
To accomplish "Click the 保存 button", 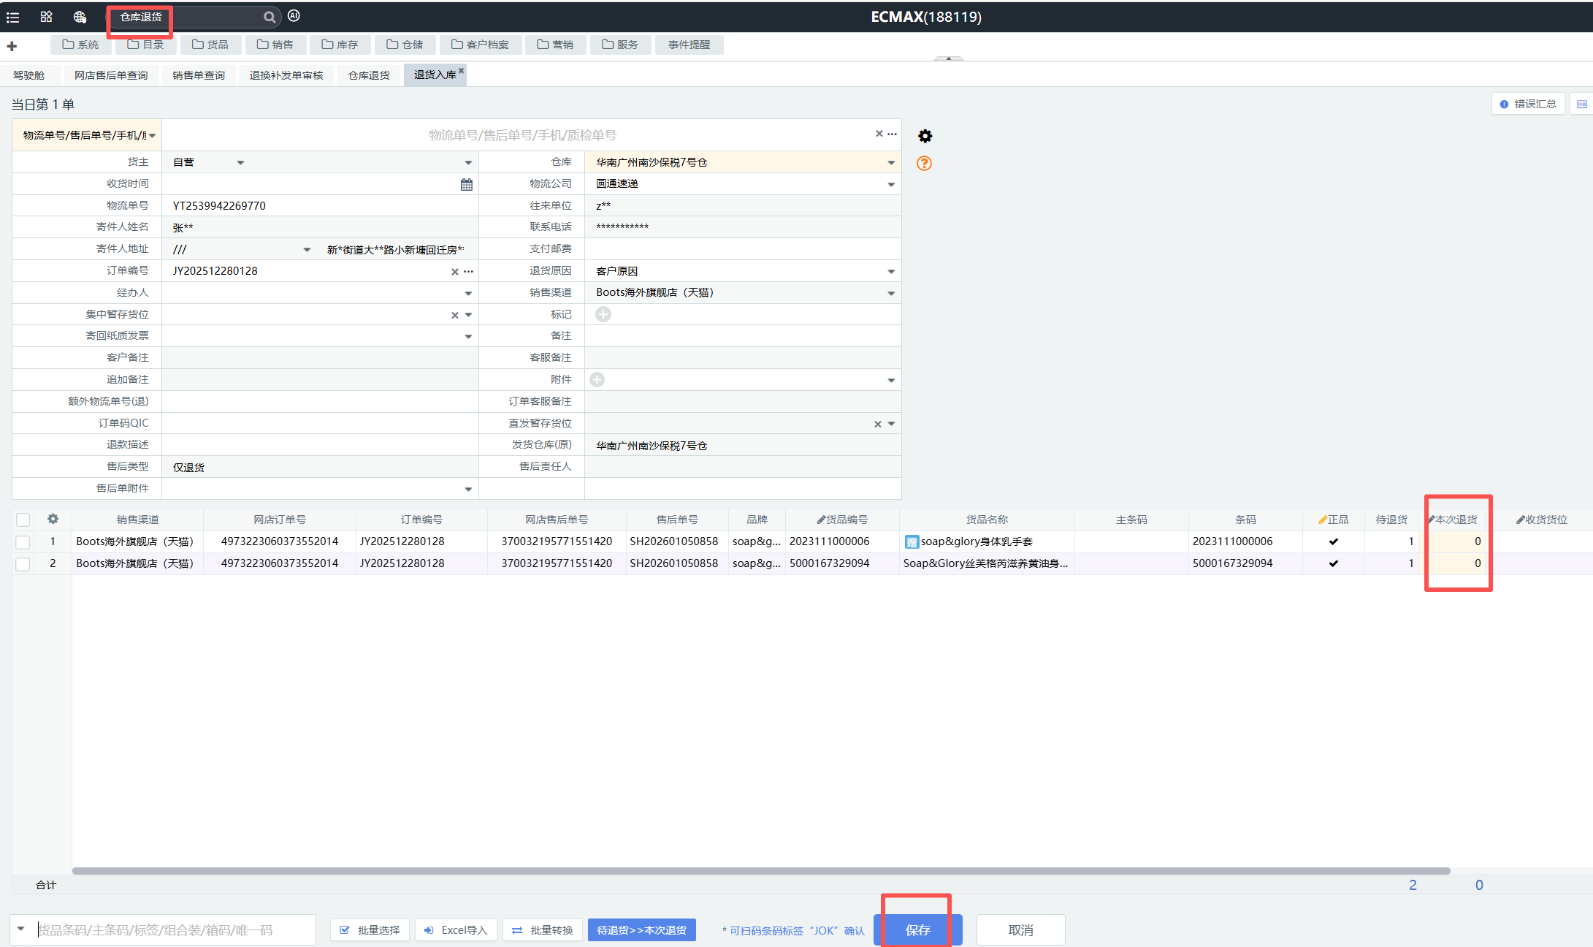I will [x=918, y=930].
